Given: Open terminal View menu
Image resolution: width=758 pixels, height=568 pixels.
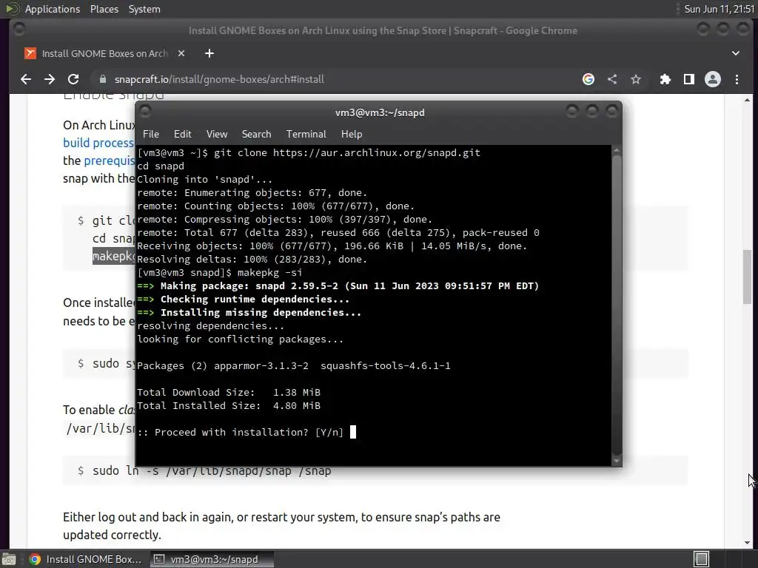Looking at the screenshot, I should click(217, 134).
